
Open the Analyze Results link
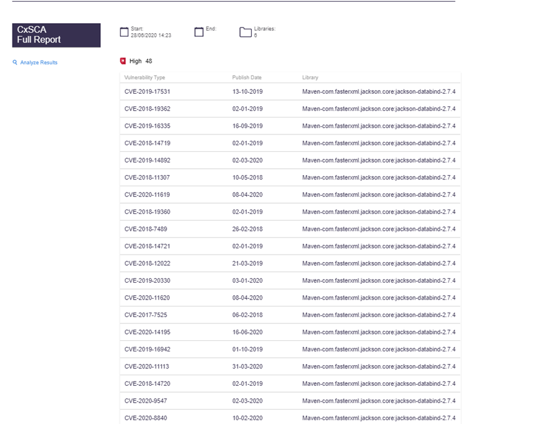point(39,63)
